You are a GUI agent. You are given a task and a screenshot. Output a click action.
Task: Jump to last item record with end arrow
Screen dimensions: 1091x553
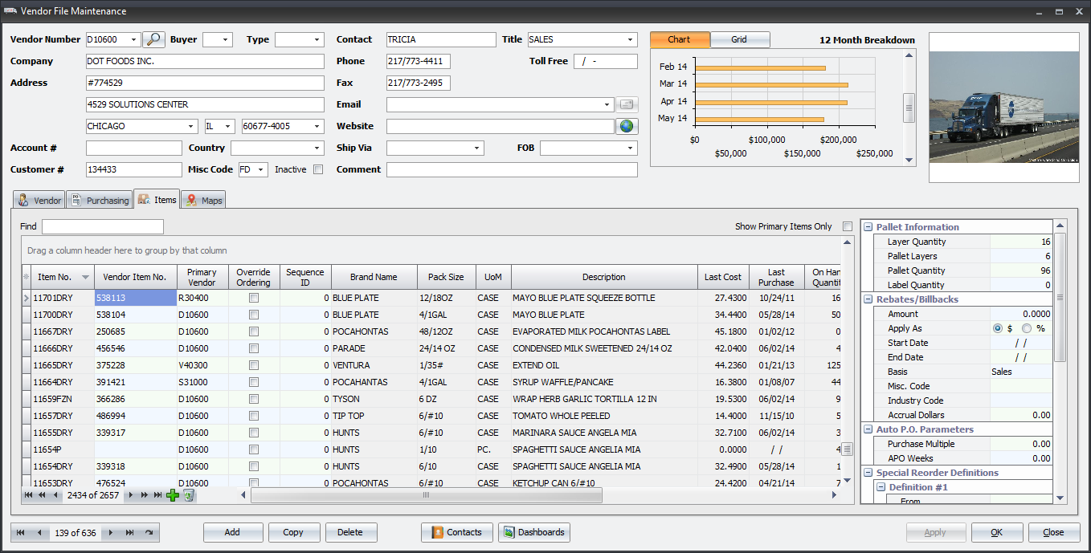[157, 495]
